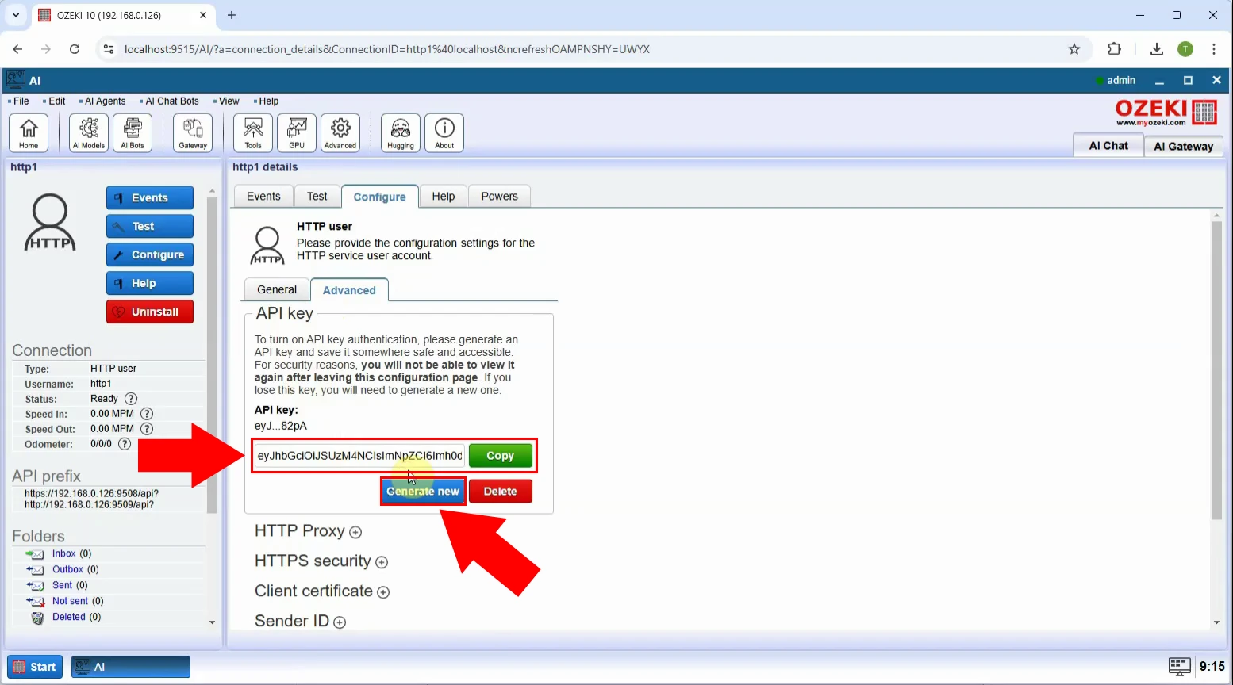Click the Speed Out help question icon
The width and height of the screenshot is (1233, 685).
point(147,429)
